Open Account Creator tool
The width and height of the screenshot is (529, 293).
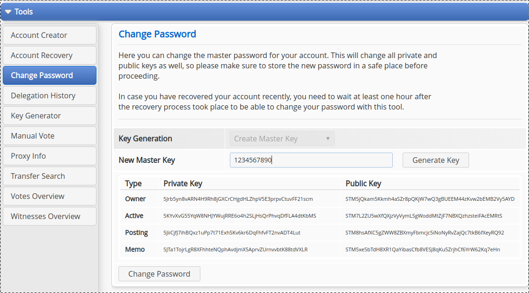(50, 35)
